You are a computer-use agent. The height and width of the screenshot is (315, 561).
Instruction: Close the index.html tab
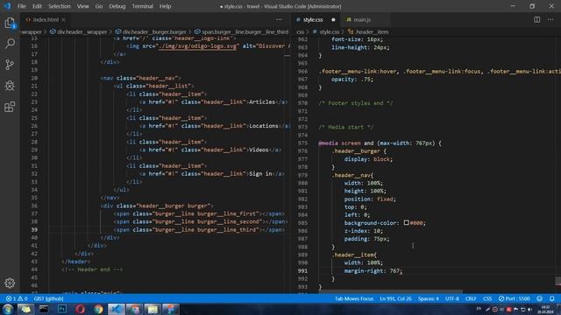(x=64, y=19)
